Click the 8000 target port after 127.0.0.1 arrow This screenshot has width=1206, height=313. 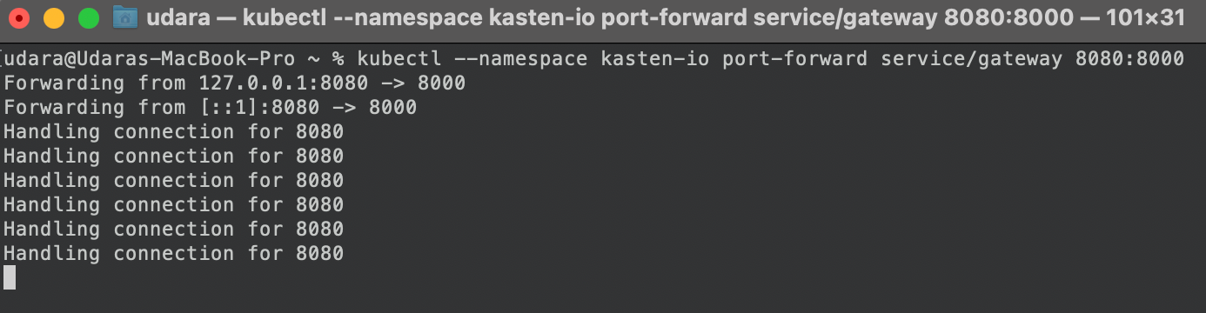441,83
